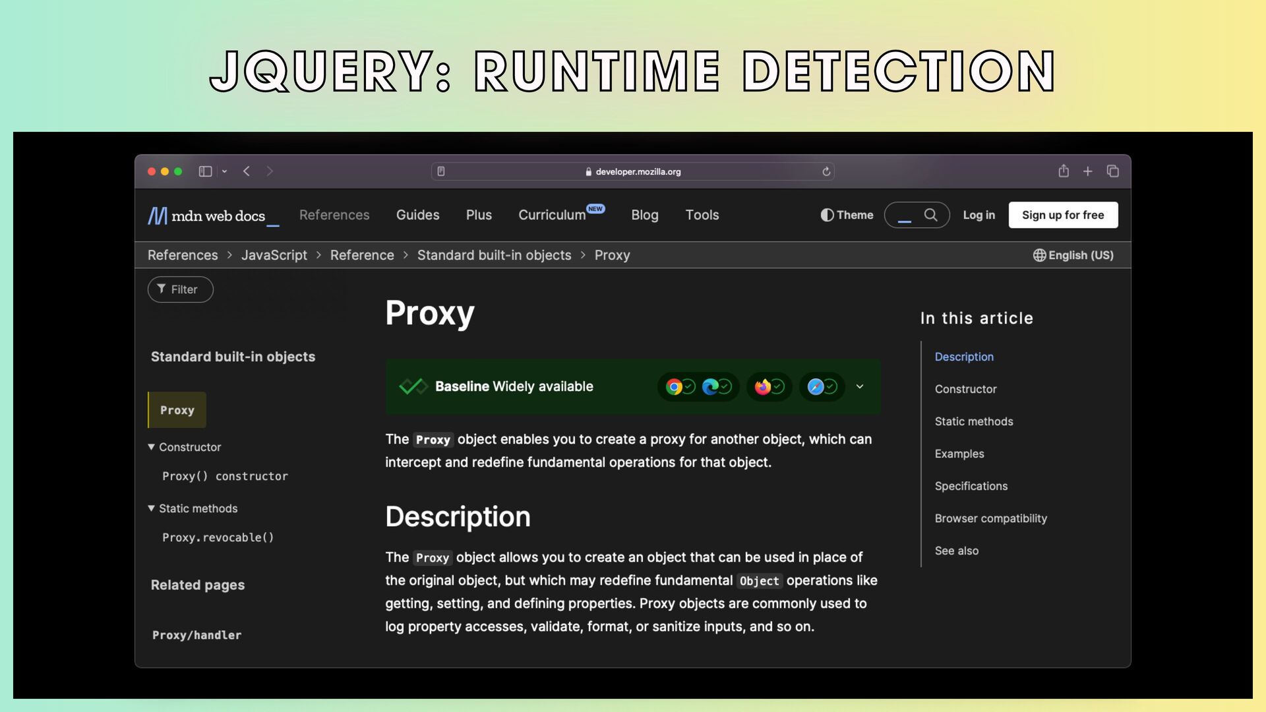Open the Share icon in the toolbar
Viewport: 1266px width, 712px height.
point(1064,171)
